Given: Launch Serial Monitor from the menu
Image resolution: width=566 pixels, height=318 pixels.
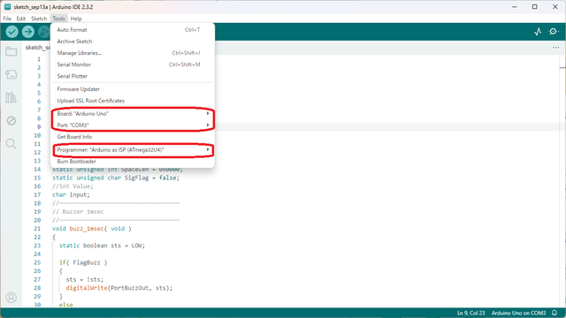Looking at the screenshot, I should click(x=133, y=64).
